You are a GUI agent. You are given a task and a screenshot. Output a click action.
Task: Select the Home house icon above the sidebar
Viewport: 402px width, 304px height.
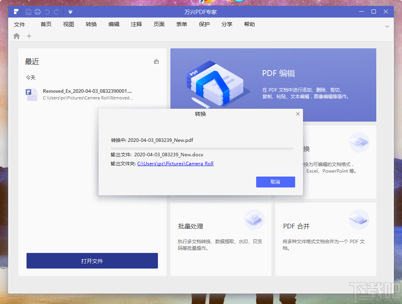pyautogui.click(x=16, y=36)
